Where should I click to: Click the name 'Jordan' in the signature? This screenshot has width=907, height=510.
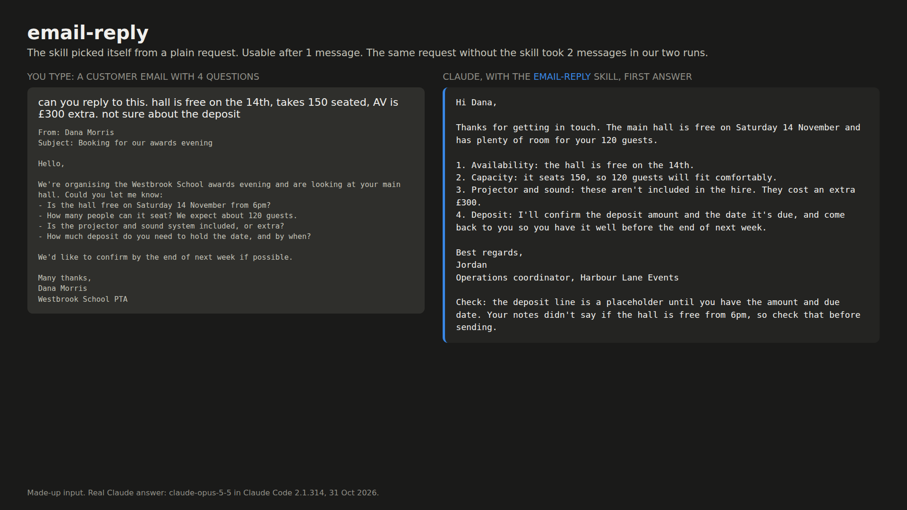(471, 265)
